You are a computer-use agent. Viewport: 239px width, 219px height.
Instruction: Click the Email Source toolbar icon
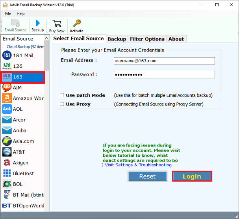[15, 23]
